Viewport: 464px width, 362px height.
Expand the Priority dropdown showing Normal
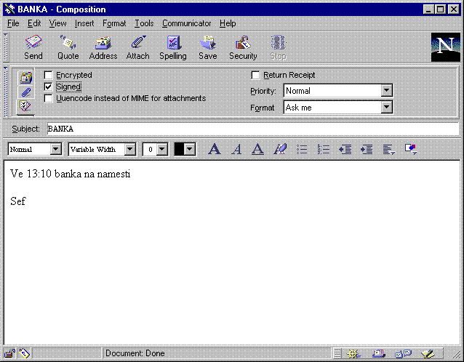coord(386,91)
